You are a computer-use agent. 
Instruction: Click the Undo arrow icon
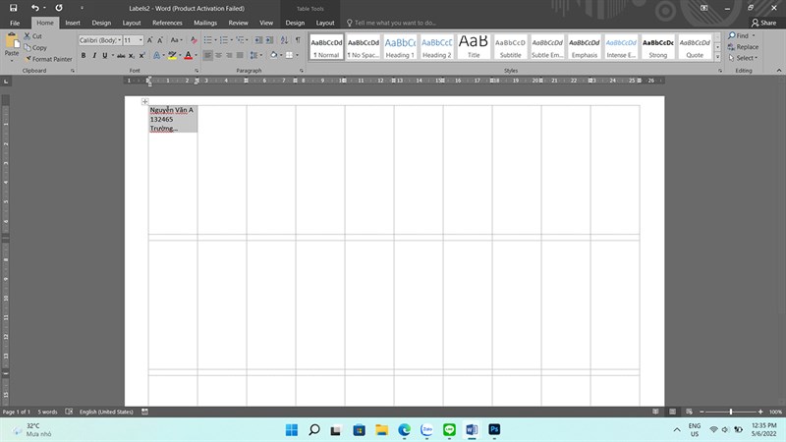(x=35, y=7)
